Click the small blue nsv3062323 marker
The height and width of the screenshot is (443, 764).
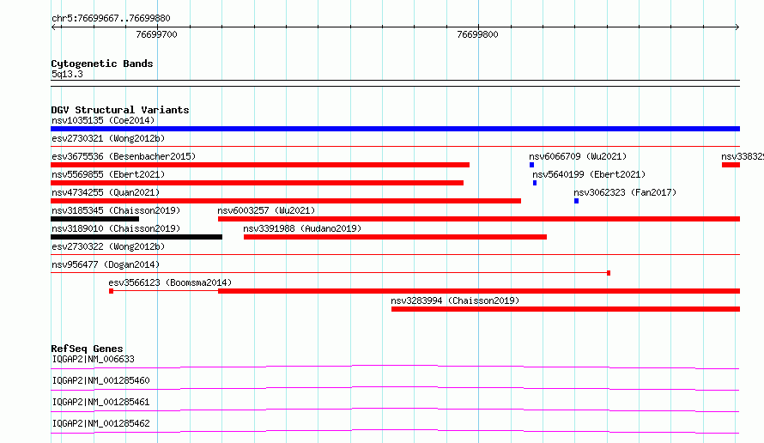pyautogui.click(x=576, y=201)
